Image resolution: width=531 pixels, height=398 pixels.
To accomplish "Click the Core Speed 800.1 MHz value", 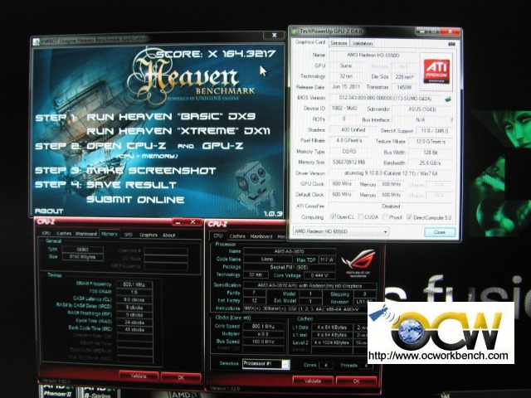I will pos(263,327).
